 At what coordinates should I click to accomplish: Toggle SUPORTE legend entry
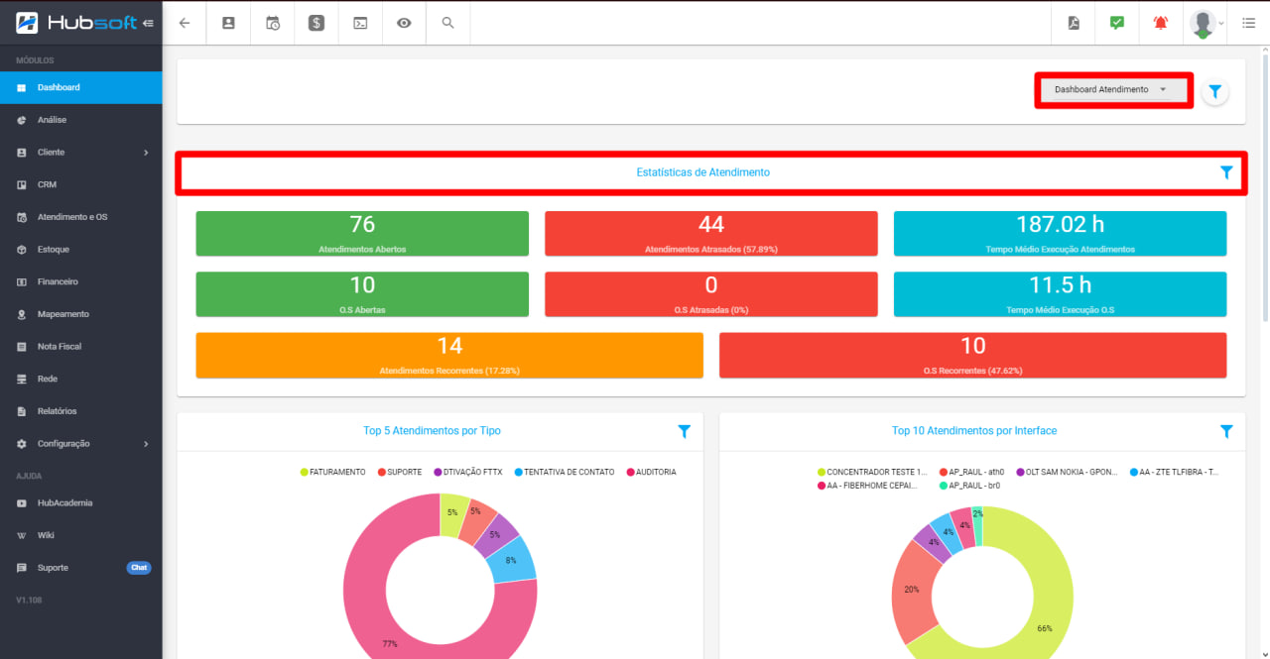pyautogui.click(x=400, y=472)
